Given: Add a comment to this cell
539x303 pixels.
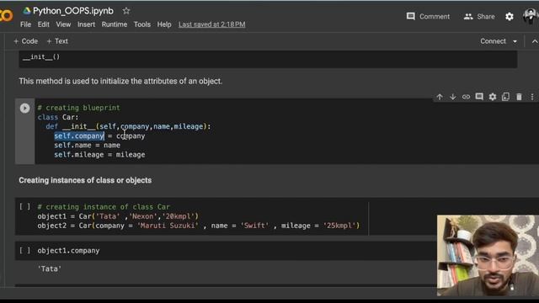Looking at the screenshot, I should (x=479, y=97).
